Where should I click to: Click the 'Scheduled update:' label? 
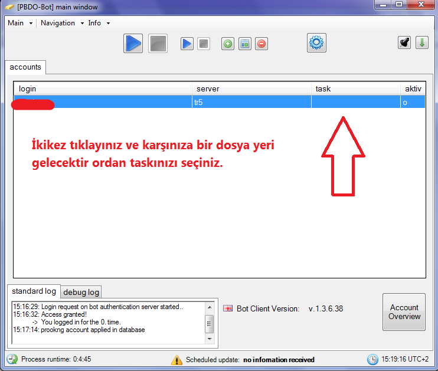[213, 360]
